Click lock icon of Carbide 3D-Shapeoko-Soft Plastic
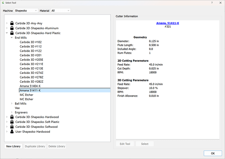The width and height of the screenshot is (225, 159). (x=12, y=122)
